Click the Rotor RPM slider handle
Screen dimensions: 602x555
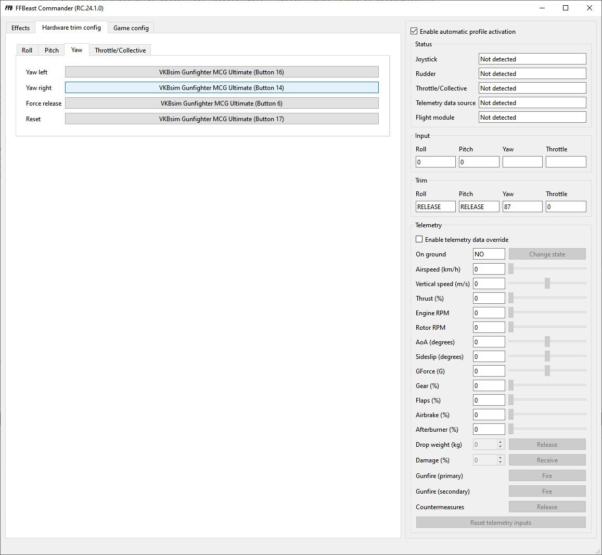click(x=511, y=327)
